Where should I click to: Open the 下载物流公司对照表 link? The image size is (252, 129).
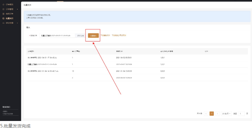pos(119,36)
